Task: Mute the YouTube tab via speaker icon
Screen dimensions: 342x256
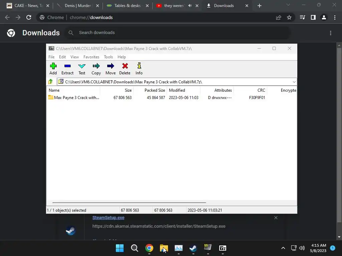Action: [x=190, y=6]
